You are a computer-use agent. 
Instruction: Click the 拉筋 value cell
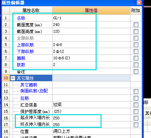click(91, 98)
